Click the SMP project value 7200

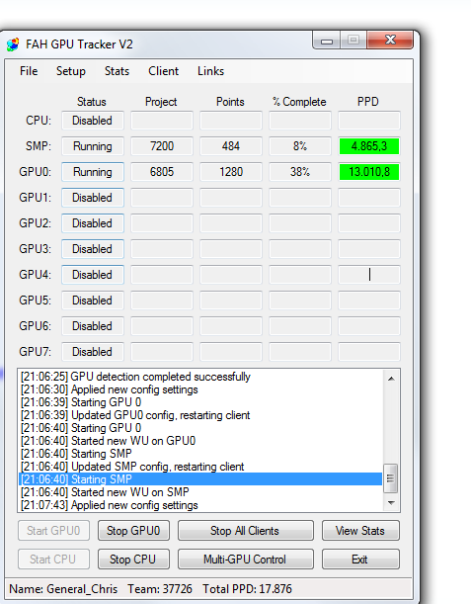pyautogui.click(x=162, y=146)
